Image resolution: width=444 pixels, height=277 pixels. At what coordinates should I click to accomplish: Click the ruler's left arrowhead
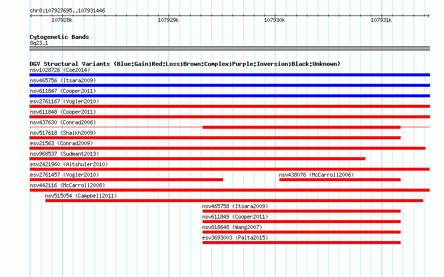tap(31, 16)
